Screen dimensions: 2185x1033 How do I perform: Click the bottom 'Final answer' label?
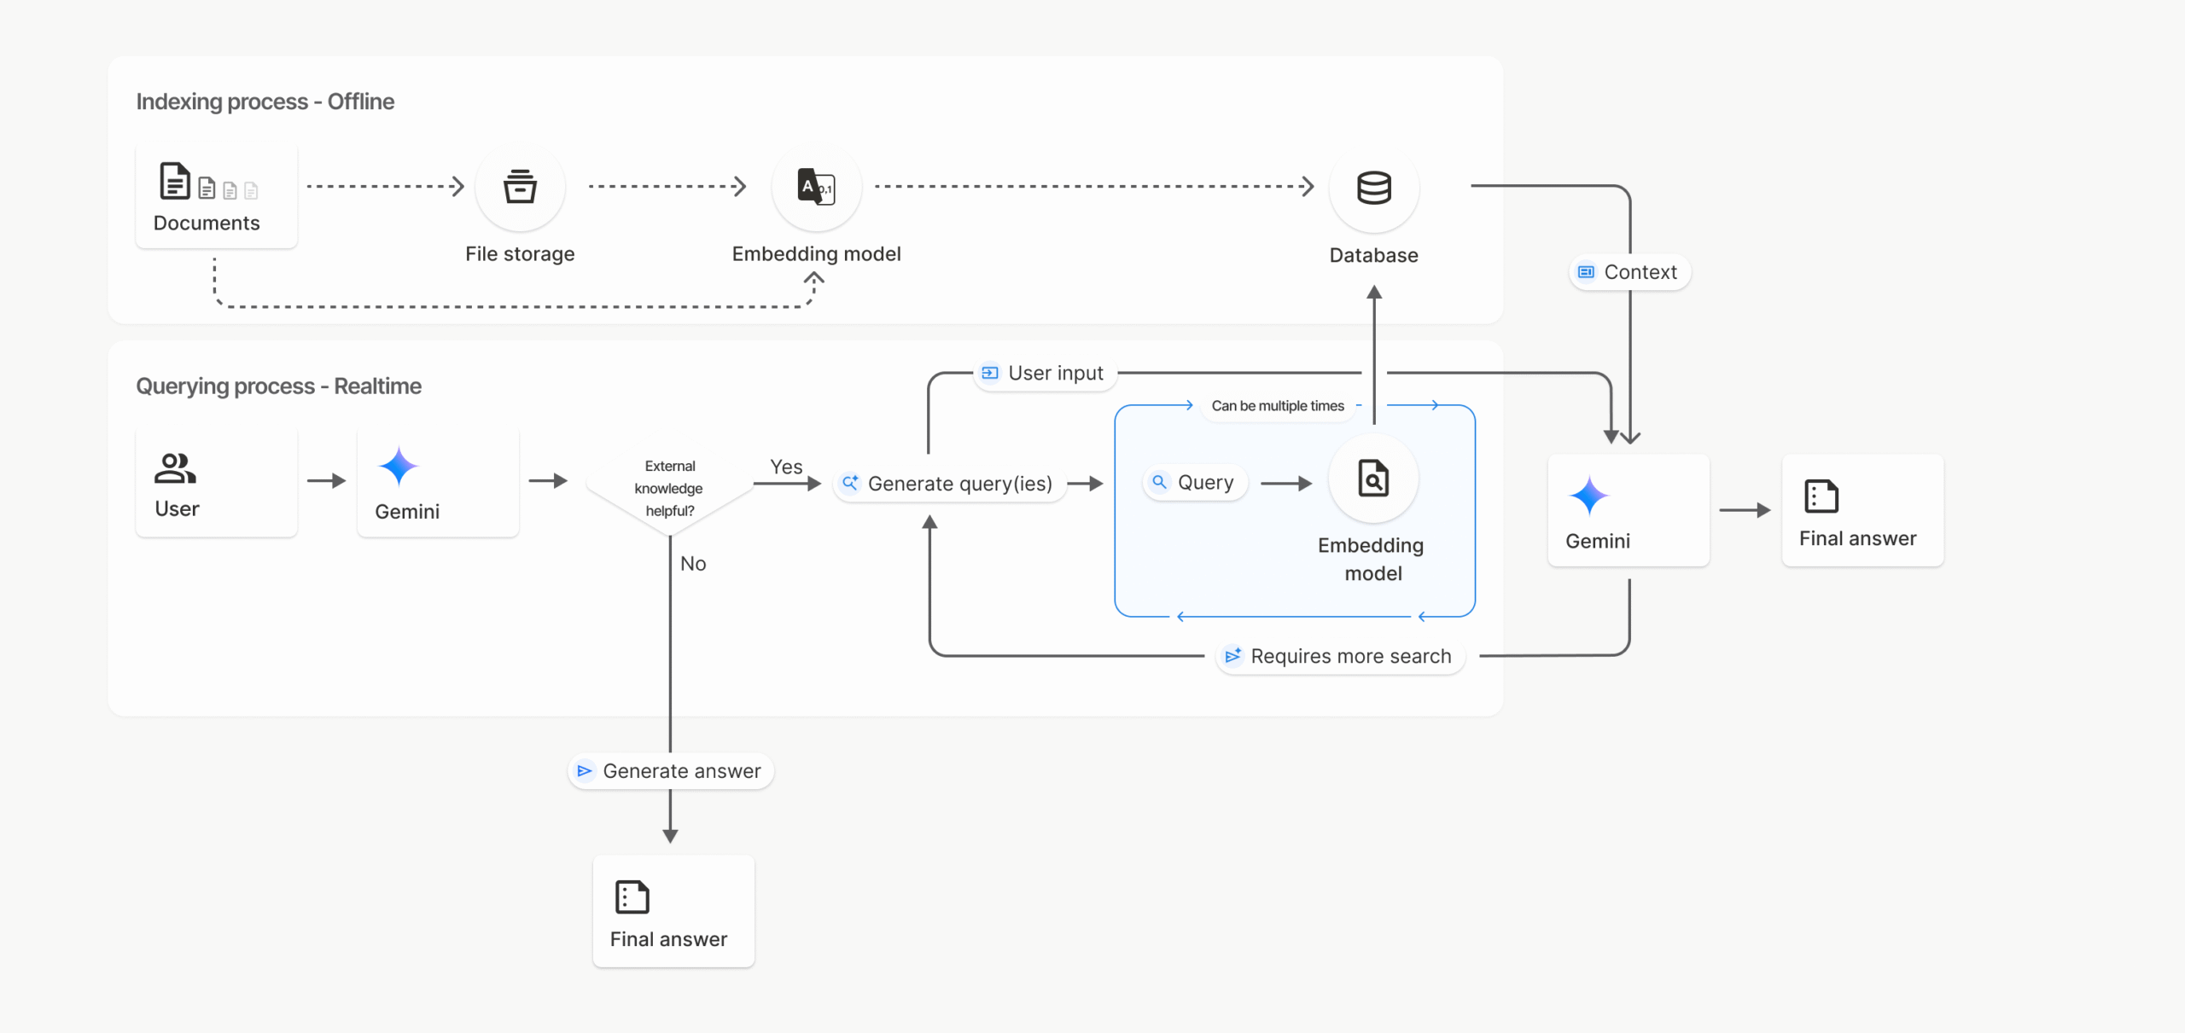(668, 940)
